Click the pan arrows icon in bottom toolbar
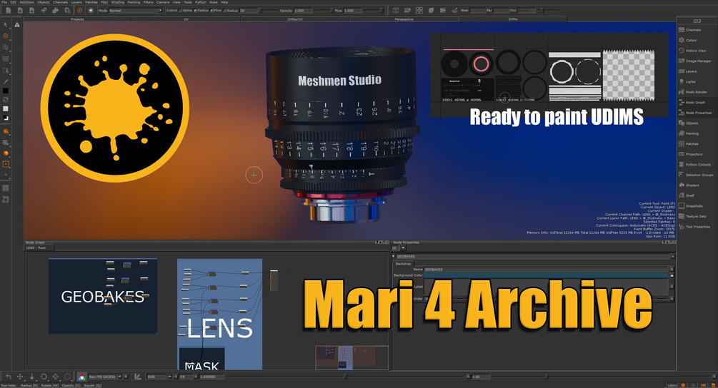 pyautogui.click(x=20, y=377)
